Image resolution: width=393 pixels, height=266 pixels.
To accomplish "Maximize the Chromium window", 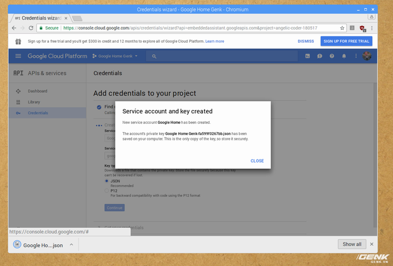I will tap(366, 10).
